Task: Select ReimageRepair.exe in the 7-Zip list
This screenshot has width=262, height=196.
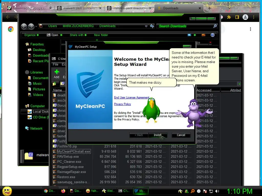Action: click(72, 172)
